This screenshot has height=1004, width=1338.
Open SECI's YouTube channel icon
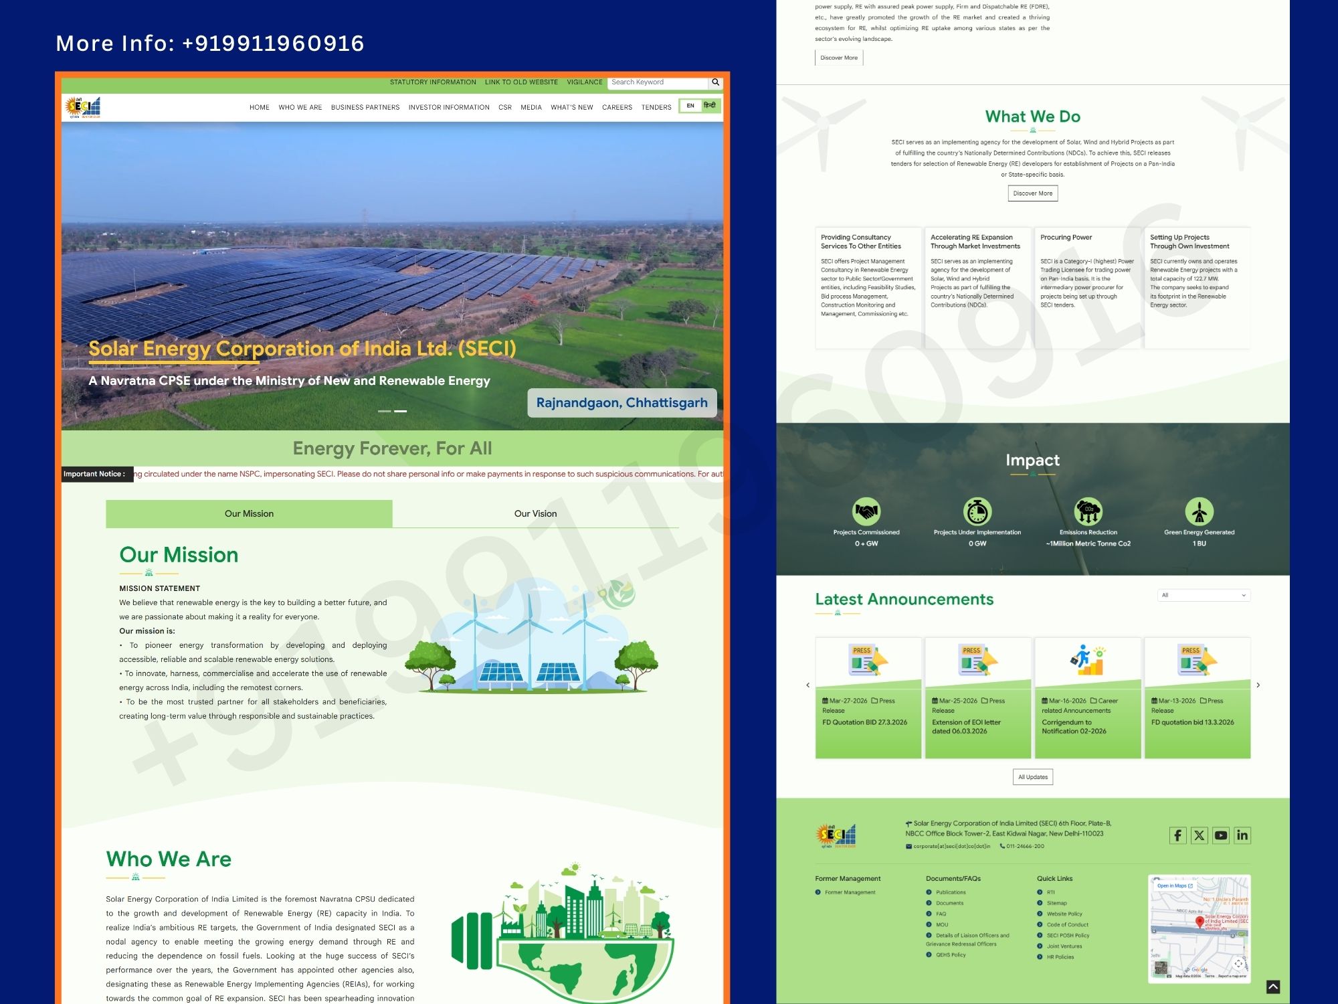click(1221, 835)
